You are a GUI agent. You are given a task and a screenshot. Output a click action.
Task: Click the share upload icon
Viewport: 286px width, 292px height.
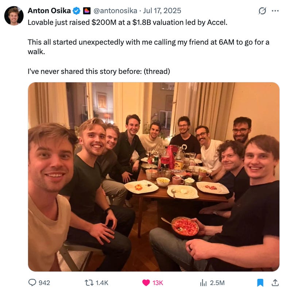275,282
